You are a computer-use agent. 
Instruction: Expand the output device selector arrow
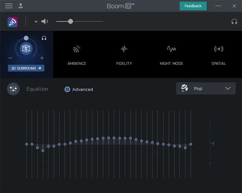coord(35,21)
